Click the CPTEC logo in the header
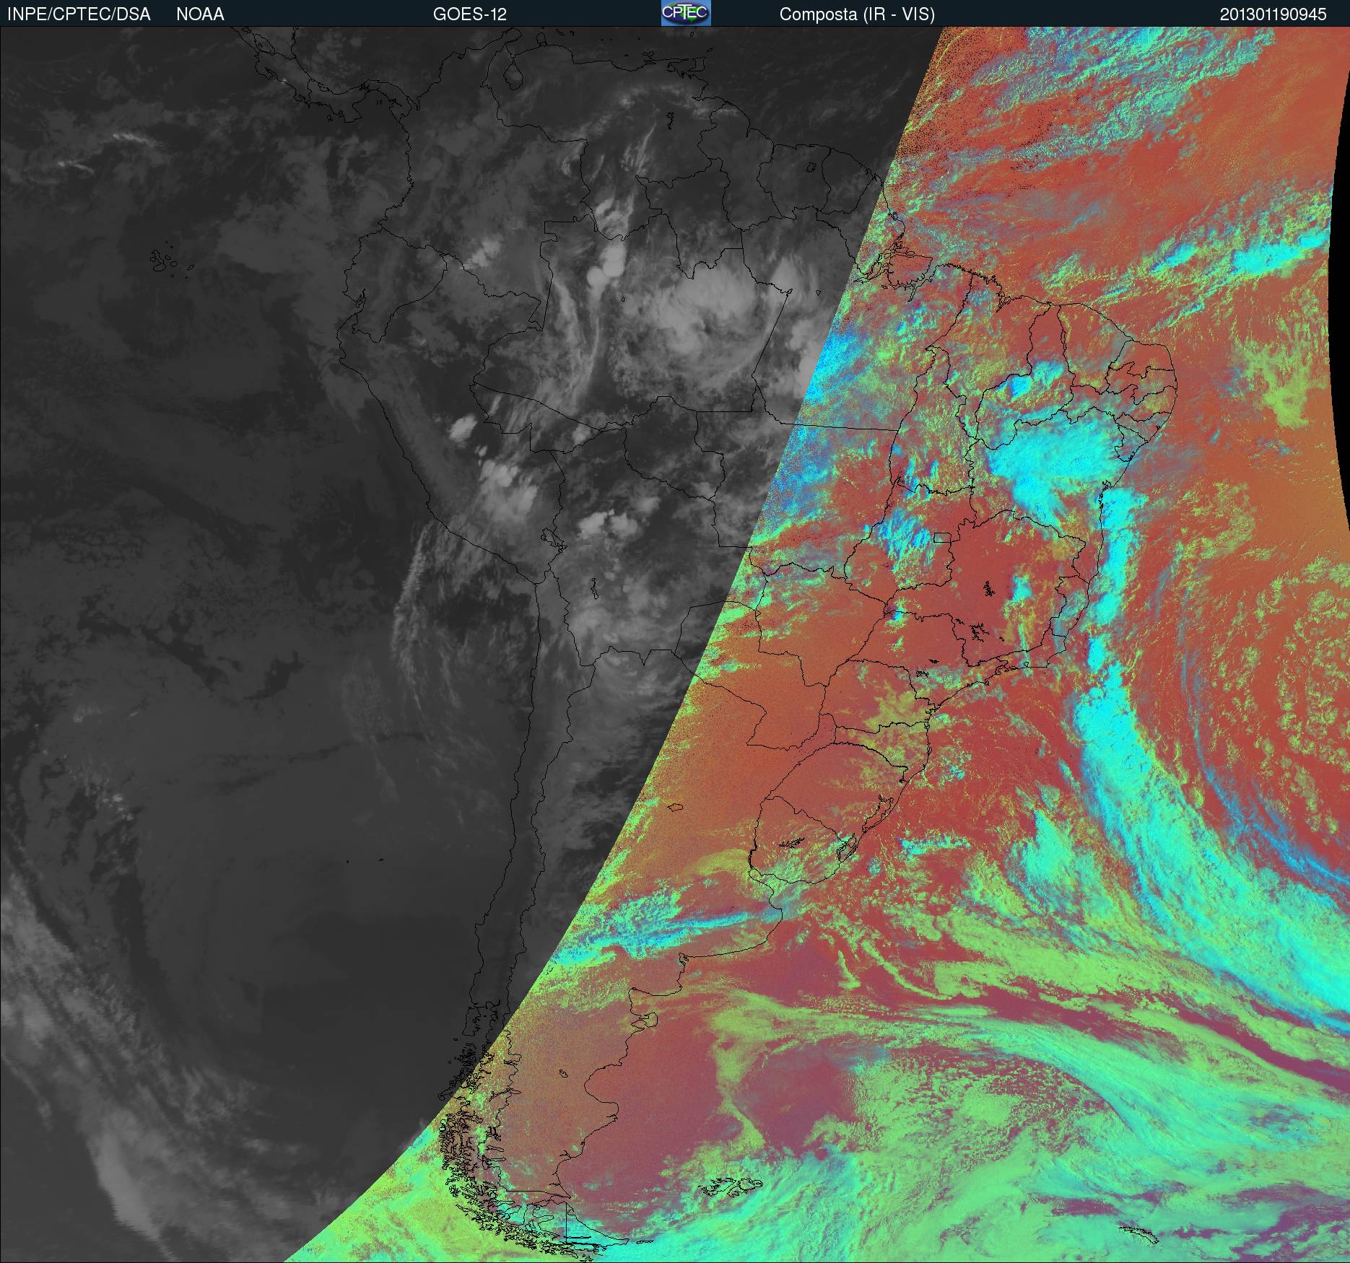Image resolution: width=1350 pixels, height=1263 pixels. pos(686,13)
